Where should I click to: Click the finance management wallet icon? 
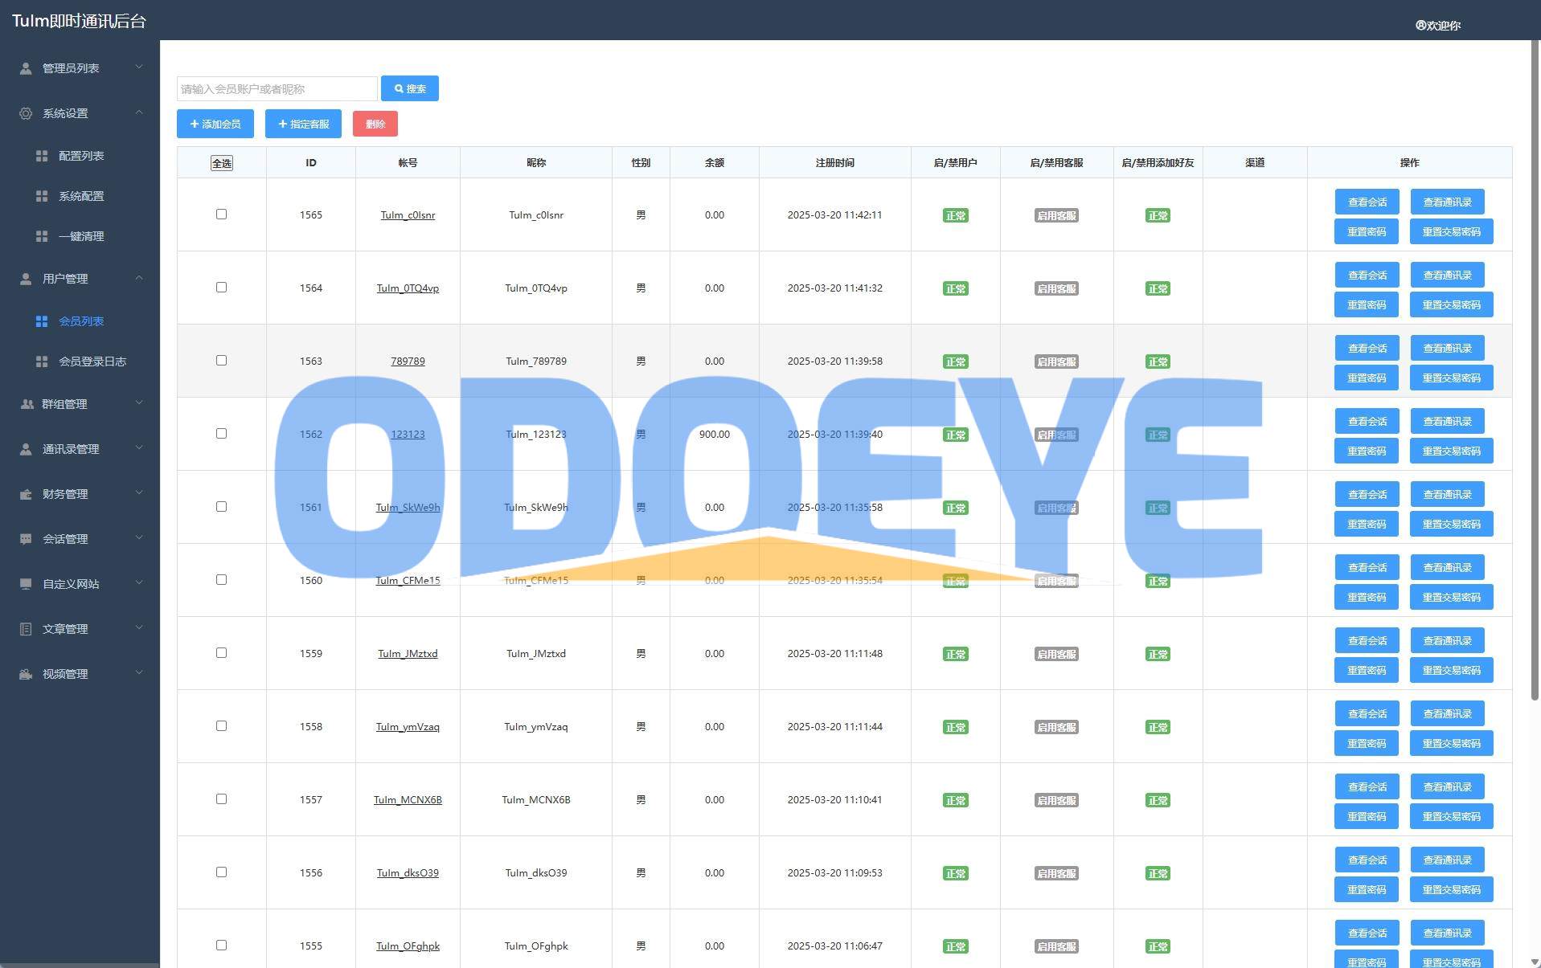26,494
